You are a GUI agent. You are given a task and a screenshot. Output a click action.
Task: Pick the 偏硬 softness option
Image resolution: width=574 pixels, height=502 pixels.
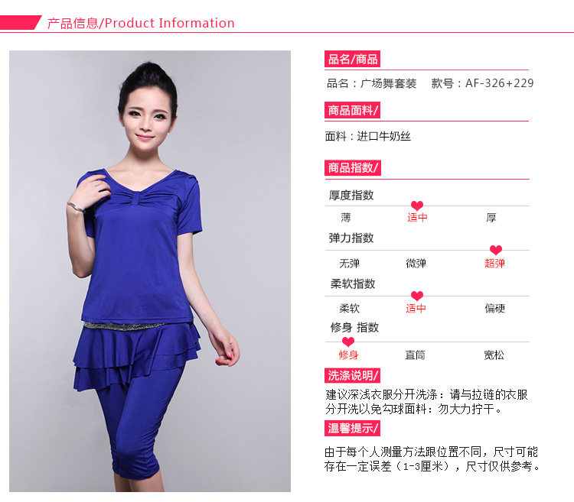coord(495,309)
